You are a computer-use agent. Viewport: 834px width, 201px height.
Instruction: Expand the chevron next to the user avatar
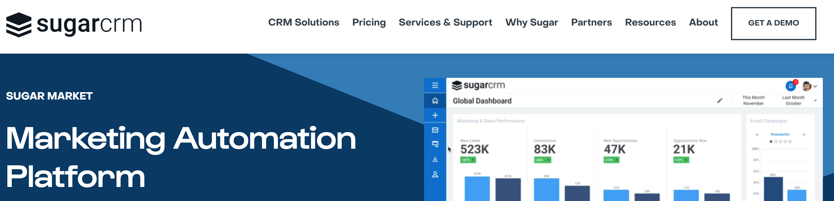815,86
